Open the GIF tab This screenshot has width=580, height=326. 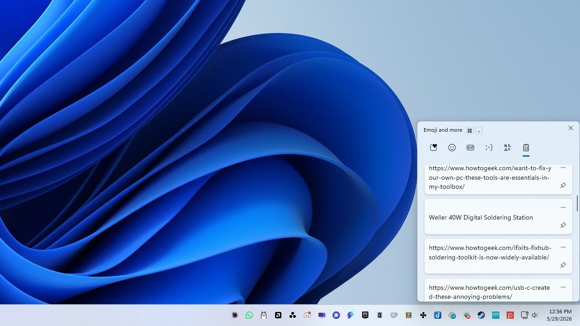coord(470,148)
